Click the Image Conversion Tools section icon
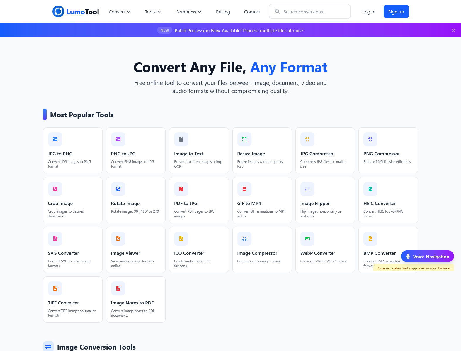The height and width of the screenshot is (351, 461). click(x=48, y=346)
